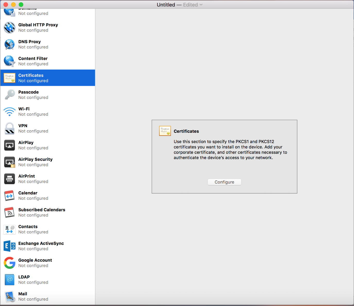
Task: Click the LDAP @ icon
Action: 9,279
